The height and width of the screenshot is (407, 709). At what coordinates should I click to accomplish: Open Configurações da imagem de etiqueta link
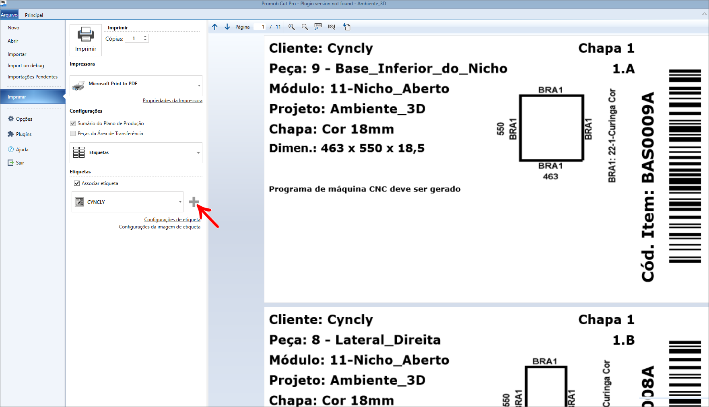point(160,227)
